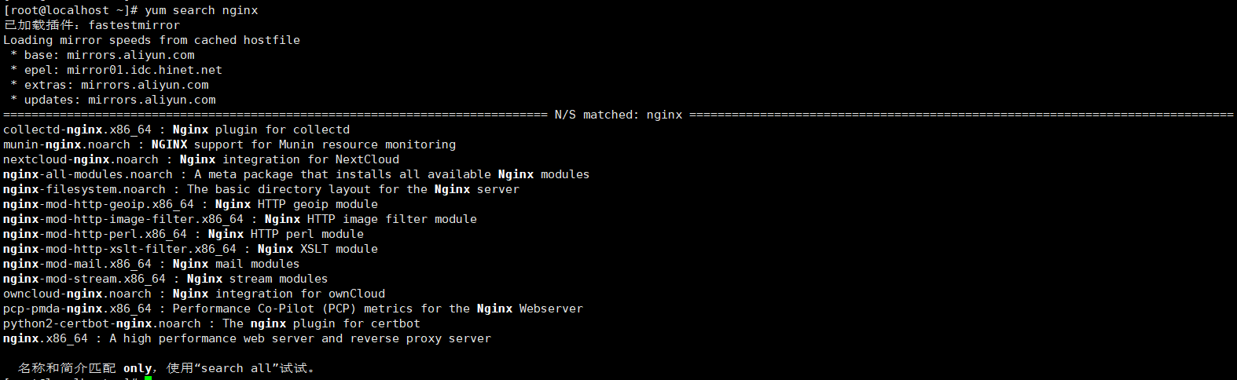Click the green terminal cursor block
The image size is (1237, 380).
pos(148,378)
